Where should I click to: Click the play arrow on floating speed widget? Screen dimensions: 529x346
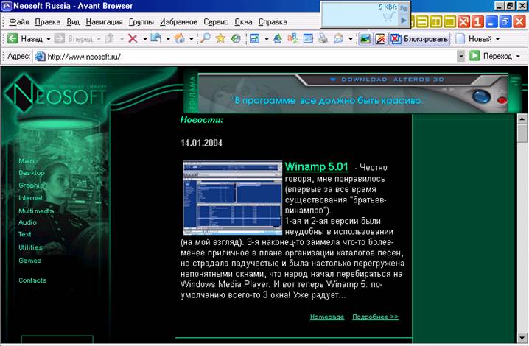(x=404, y=20)
